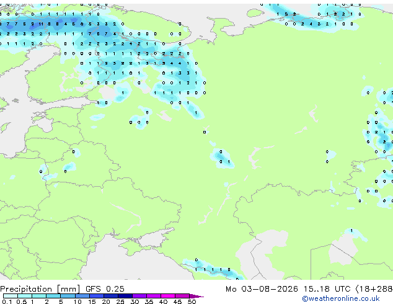Select the 35–40 mm purple legend box
Screen dimensions: 393x304
point(153,296)
